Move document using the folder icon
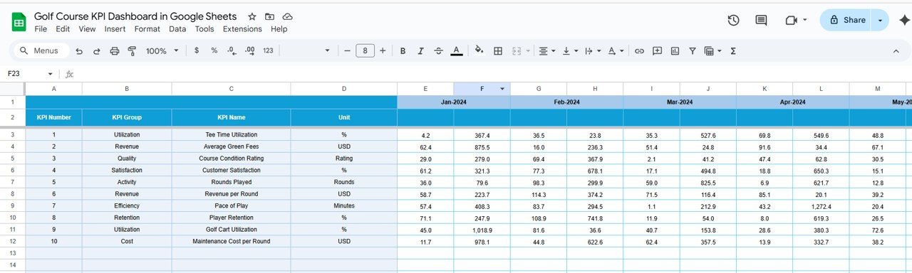 (269, 16)
